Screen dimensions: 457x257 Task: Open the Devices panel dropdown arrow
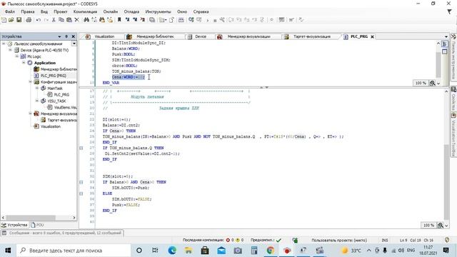click(x=59, y=36)
